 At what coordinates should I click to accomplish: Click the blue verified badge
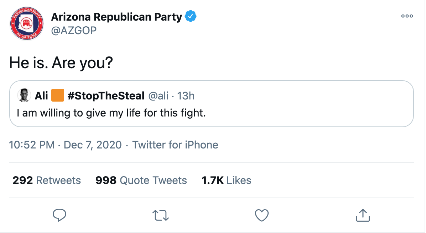coord(191,16)
